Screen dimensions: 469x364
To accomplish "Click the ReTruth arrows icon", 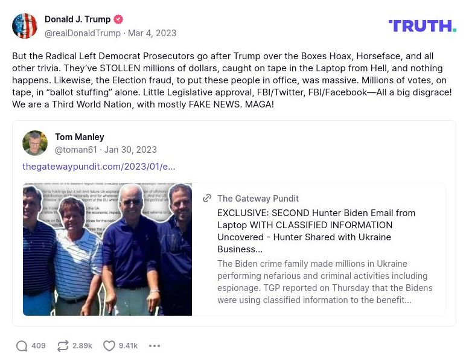I will [63, 346].
